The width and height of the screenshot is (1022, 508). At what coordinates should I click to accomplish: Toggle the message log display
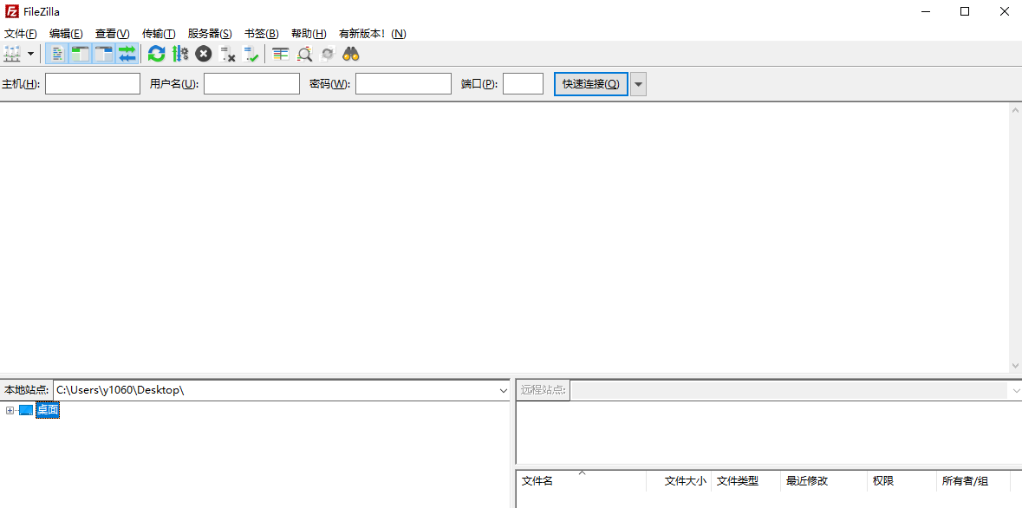point(55,54)
